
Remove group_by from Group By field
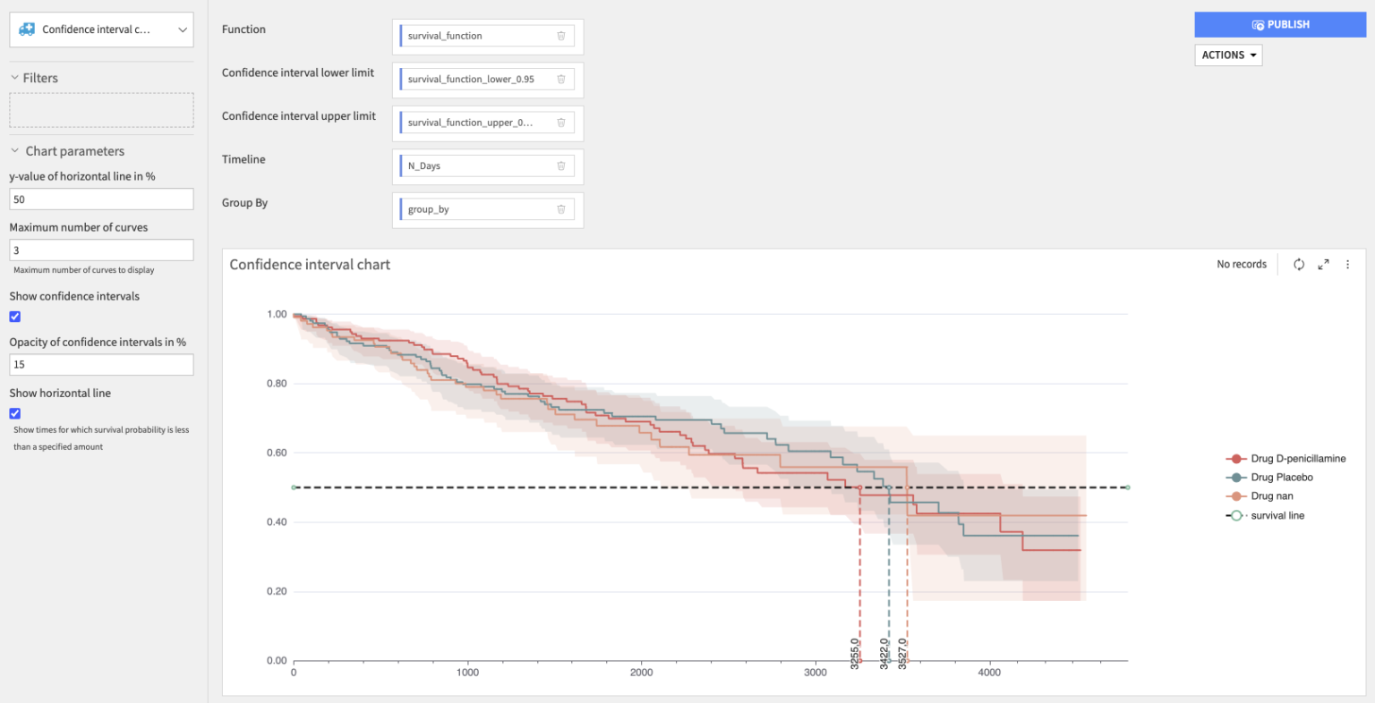(x=561, y=208)
